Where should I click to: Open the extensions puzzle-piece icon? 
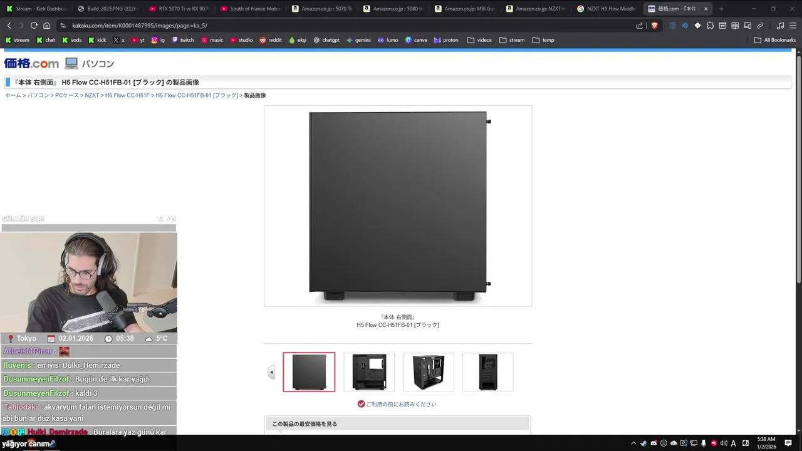710,26
